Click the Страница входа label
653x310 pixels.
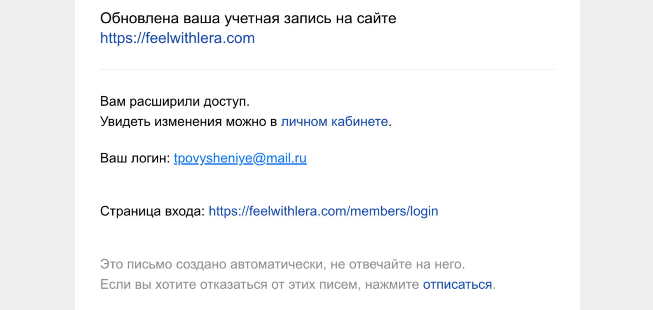coord(152,211)
